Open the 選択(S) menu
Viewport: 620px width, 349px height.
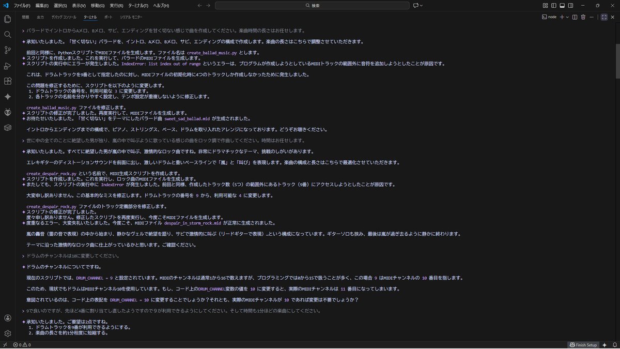pos(60,5)
